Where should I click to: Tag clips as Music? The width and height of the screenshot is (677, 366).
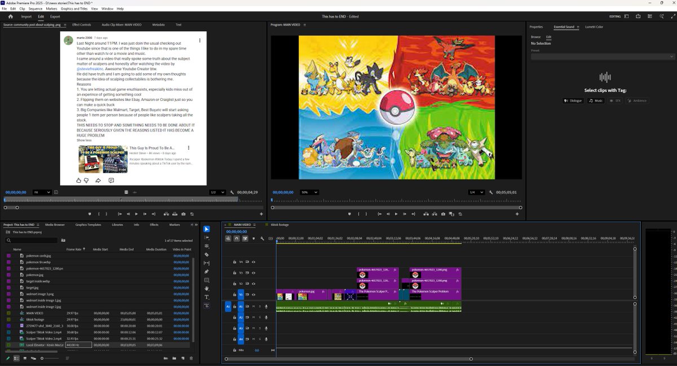[596, 100]
